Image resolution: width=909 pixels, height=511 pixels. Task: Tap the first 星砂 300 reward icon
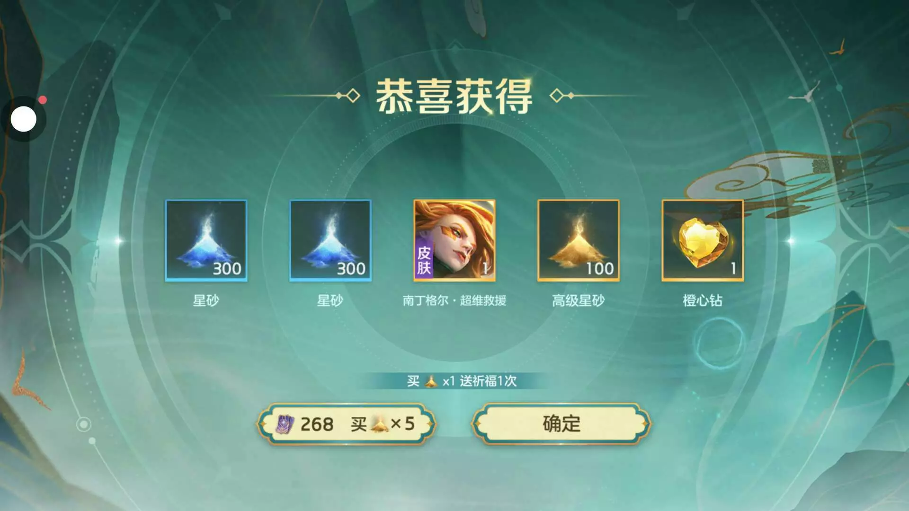pos(206,240)
